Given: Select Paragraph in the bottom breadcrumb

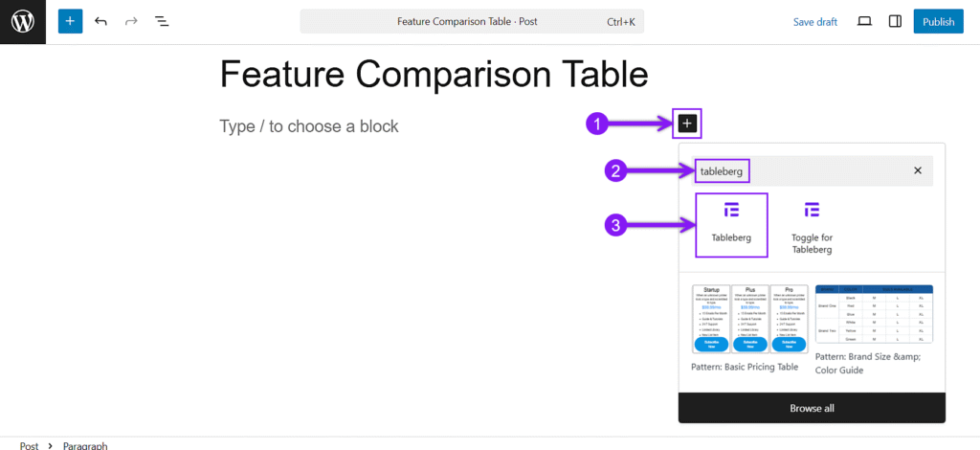Looking at the screenshot, I should point(85,445).
